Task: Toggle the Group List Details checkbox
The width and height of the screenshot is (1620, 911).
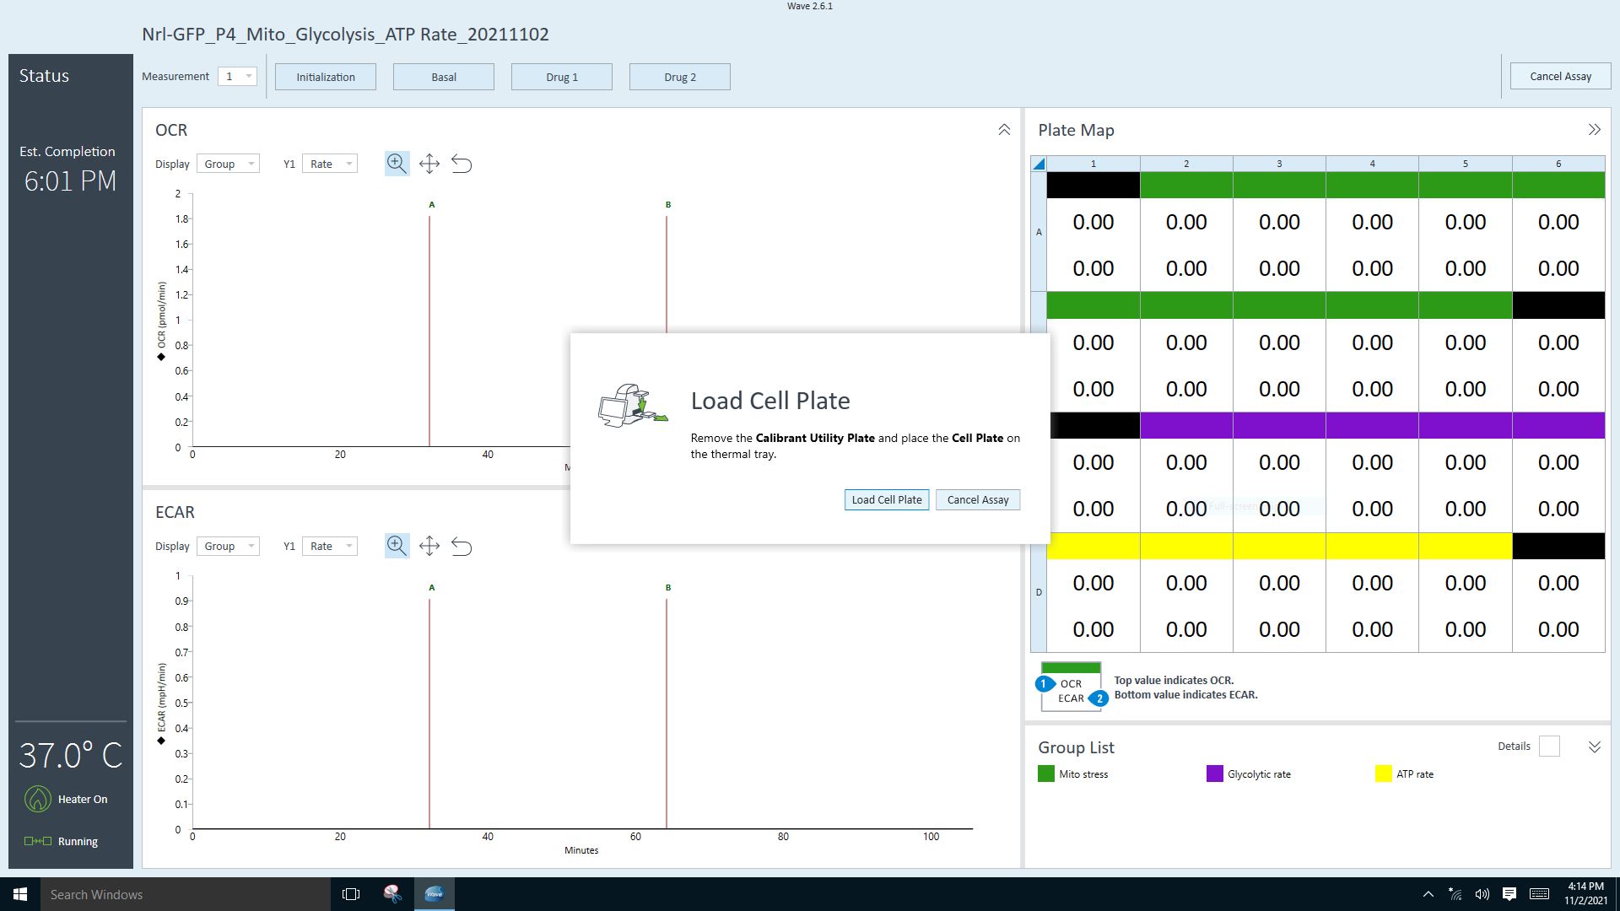Action: coord(1549,747)
